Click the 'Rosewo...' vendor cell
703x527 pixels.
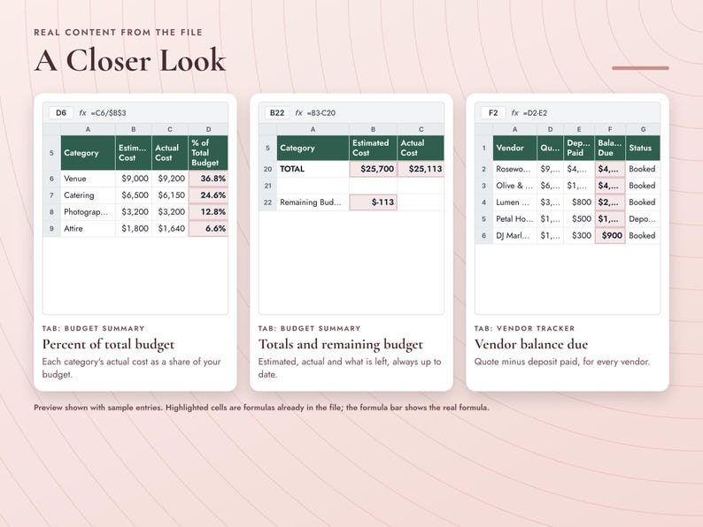tap(514, 169)
